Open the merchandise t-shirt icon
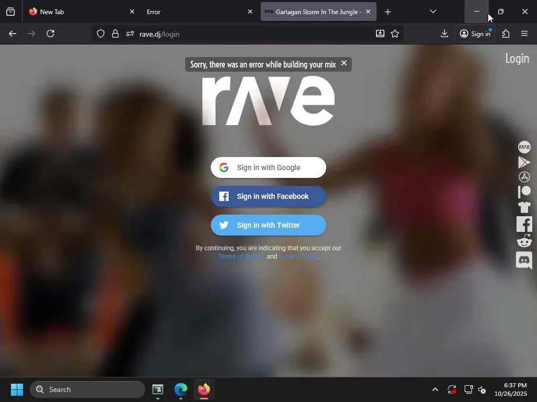The width and height of the screenshot is (537, 402). 524,207
